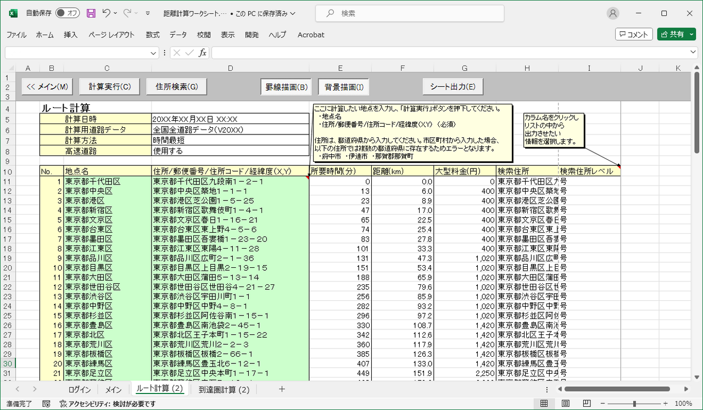
Task: Switch to the メイン sheet tab
Action: tap(113, 390)
